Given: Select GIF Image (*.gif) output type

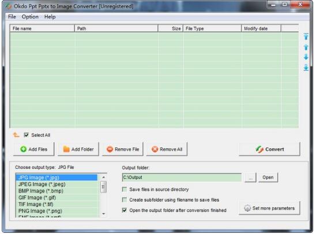Looking at the screenshot, I should (x=57, y=197).
